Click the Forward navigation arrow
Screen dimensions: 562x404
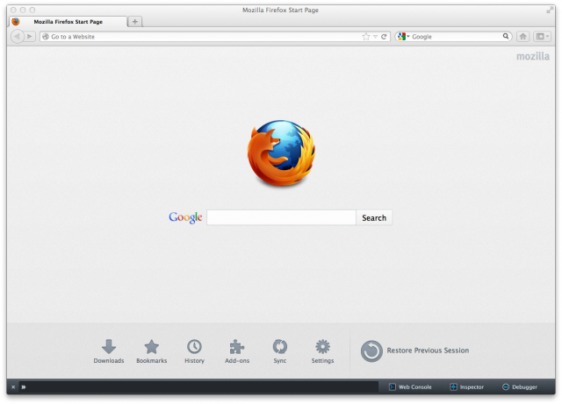point(30,37)
